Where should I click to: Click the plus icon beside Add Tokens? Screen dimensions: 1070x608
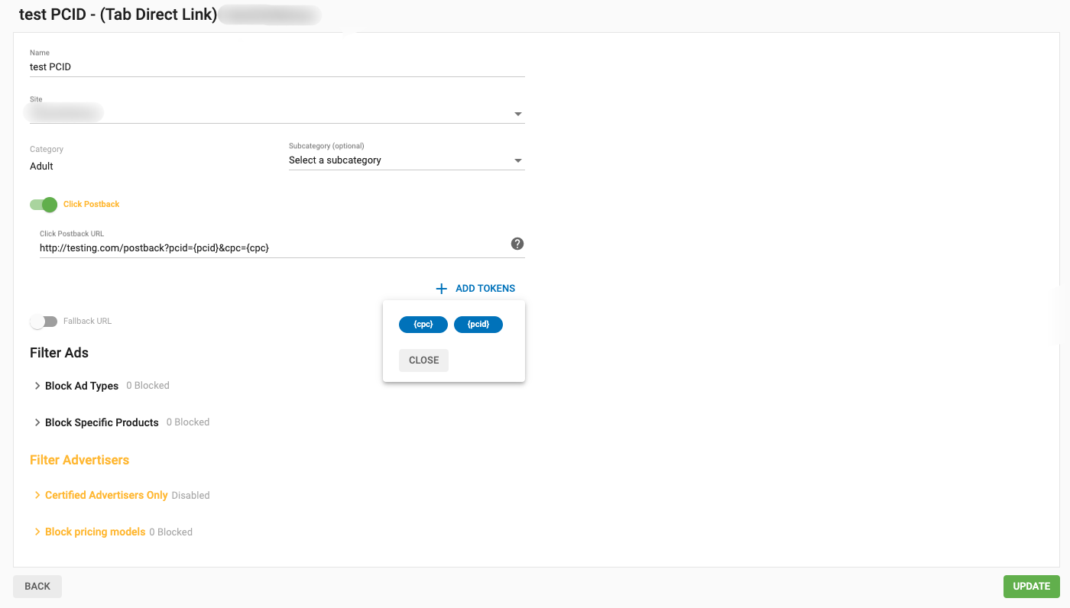click(441, 289)
